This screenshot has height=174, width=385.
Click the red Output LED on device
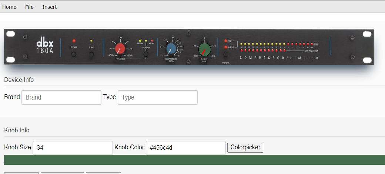point(226,47)
